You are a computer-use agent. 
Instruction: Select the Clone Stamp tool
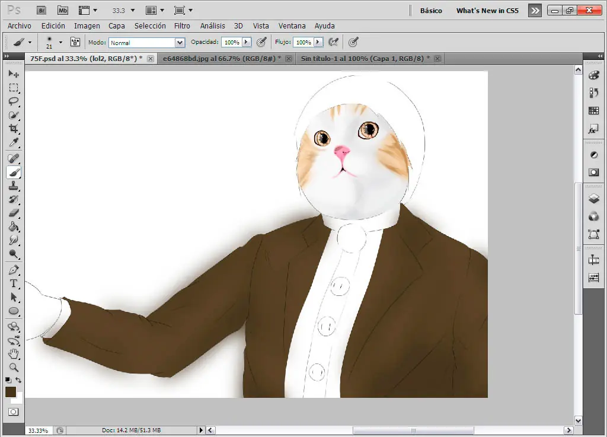click(x=14, y=186)
